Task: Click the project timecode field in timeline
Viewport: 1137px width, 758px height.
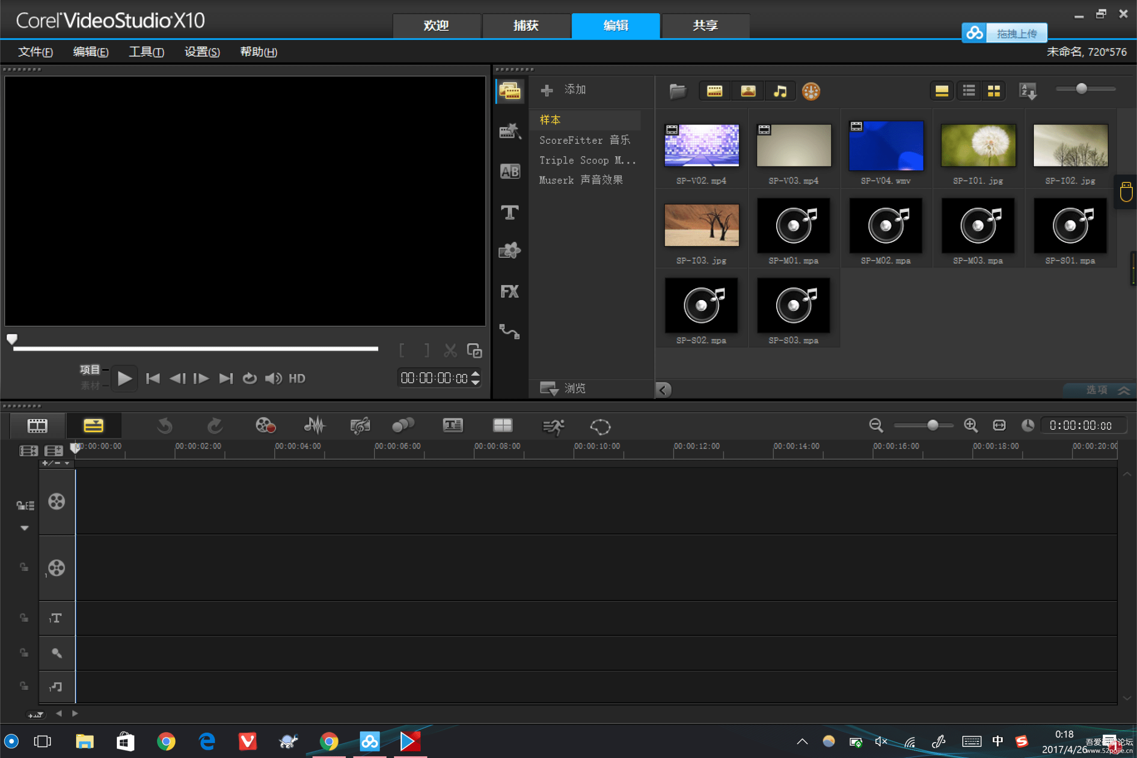Action: tap(1084, 425)
